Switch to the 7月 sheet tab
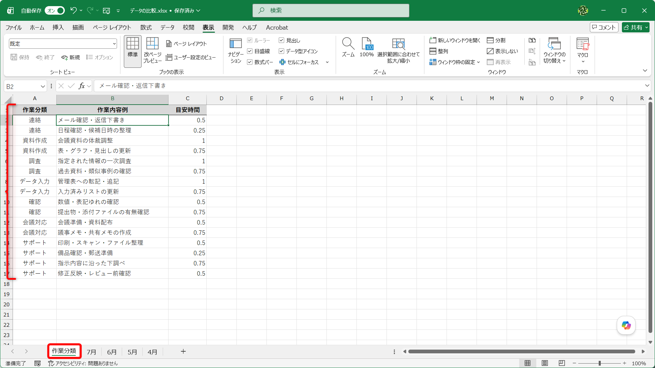The height and width of the screenshot is (368, 655). [91, 352]
